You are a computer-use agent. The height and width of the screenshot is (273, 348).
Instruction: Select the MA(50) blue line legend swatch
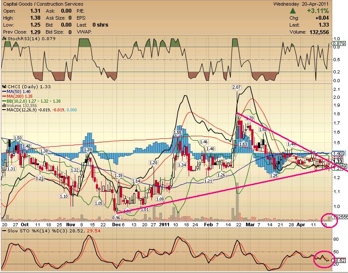coord(4,91)
